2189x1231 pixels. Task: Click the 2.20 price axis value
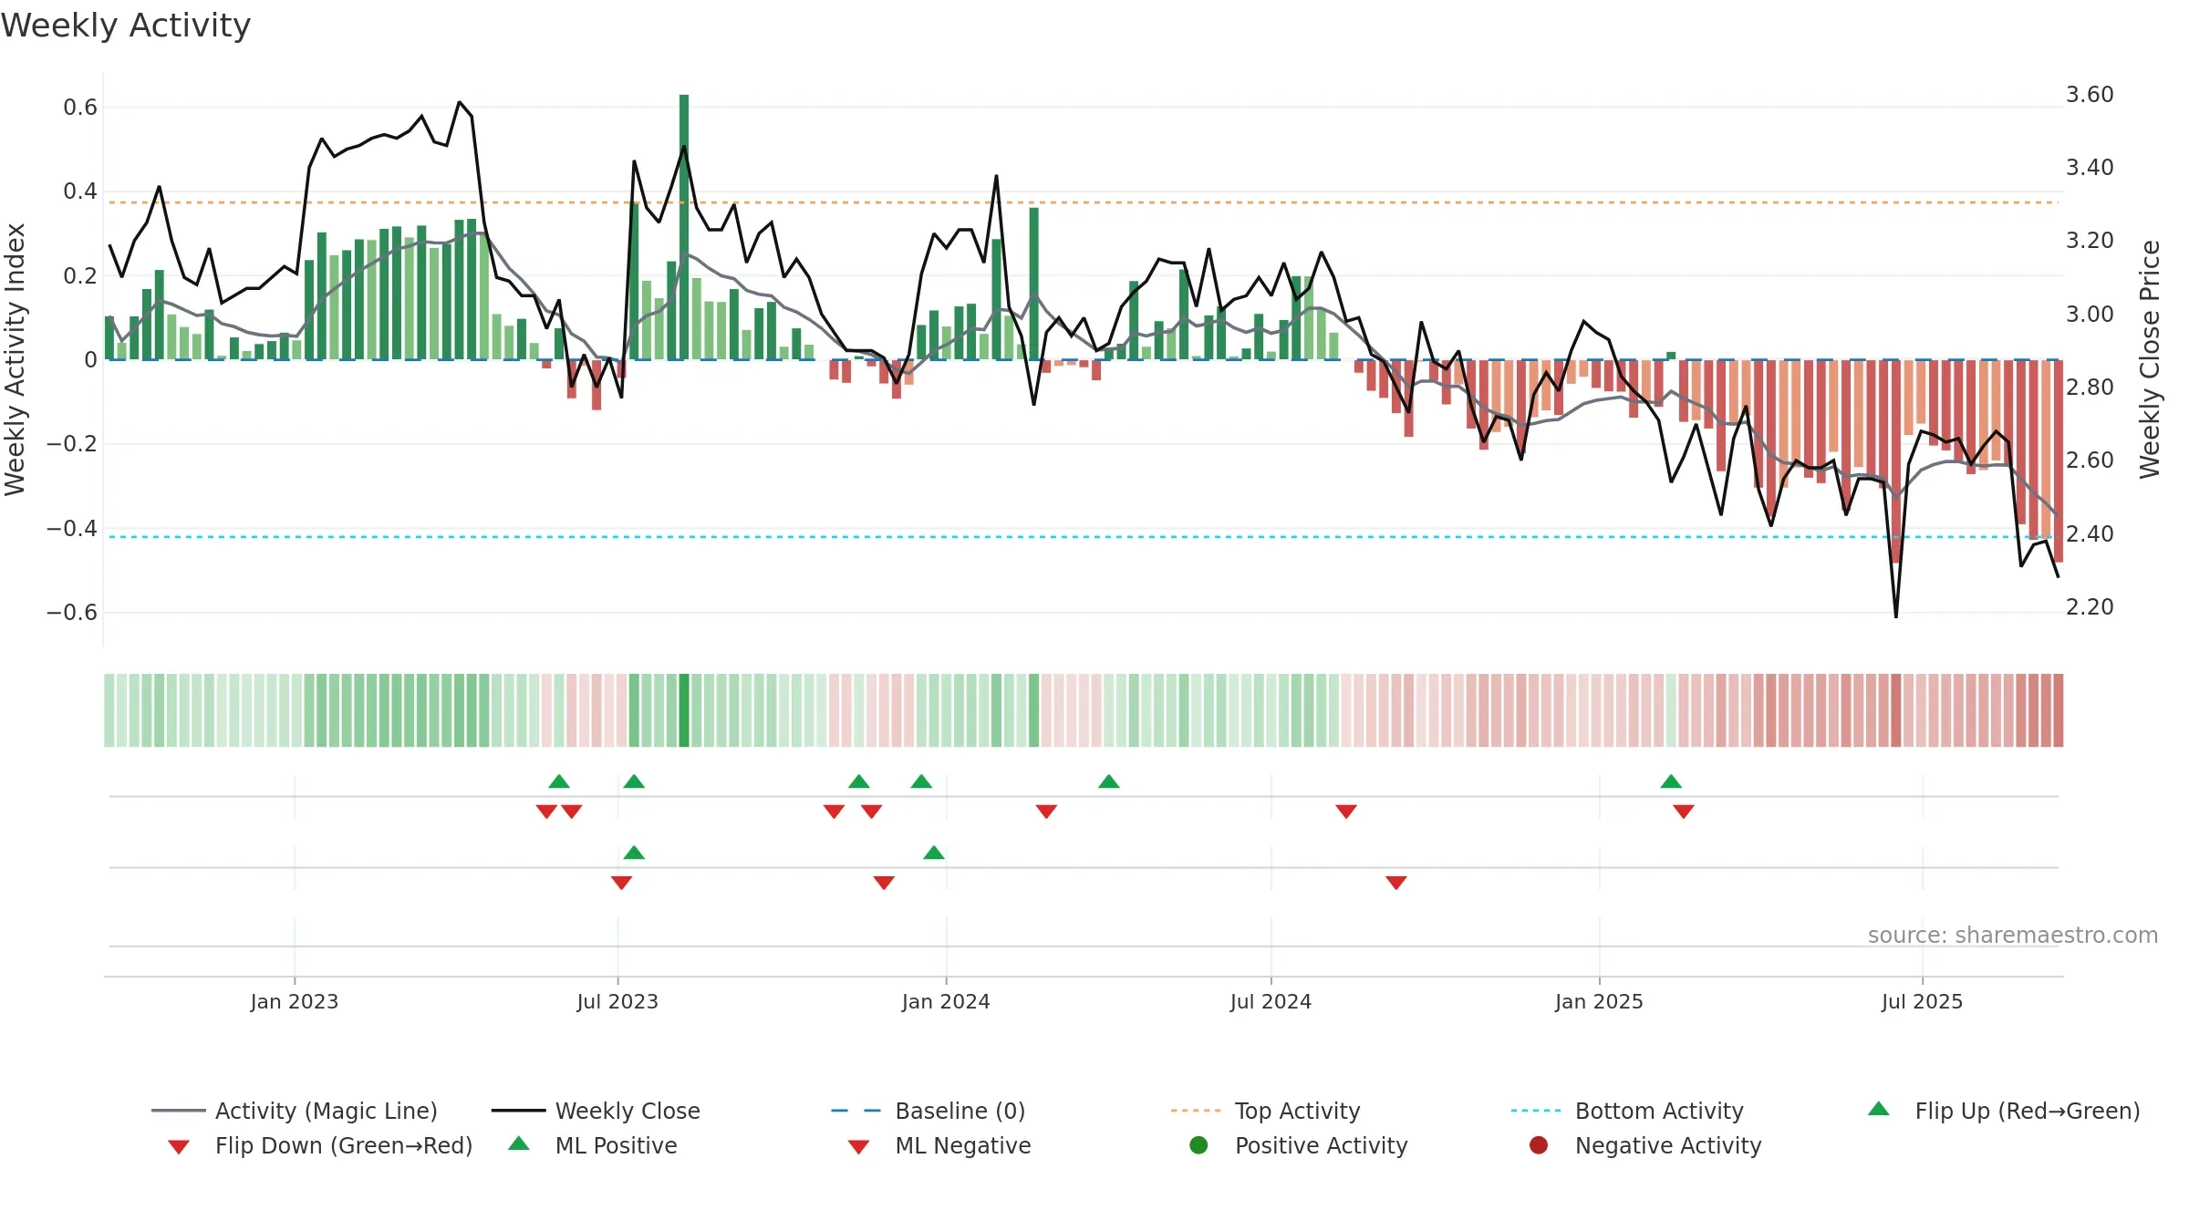[2090, 607]
